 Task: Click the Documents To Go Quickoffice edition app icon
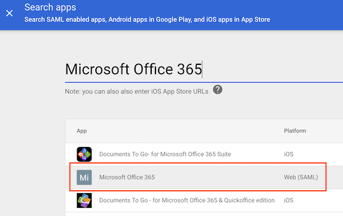tap(84, 200)
